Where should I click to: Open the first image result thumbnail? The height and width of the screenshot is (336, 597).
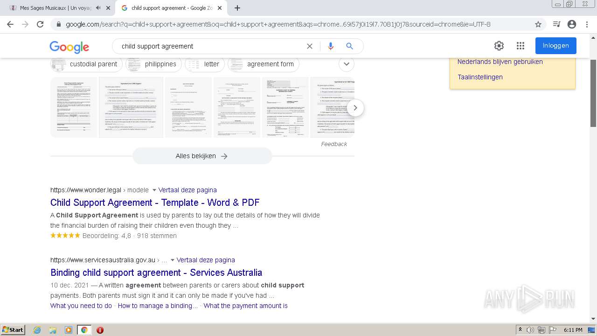tap(74, 107)
